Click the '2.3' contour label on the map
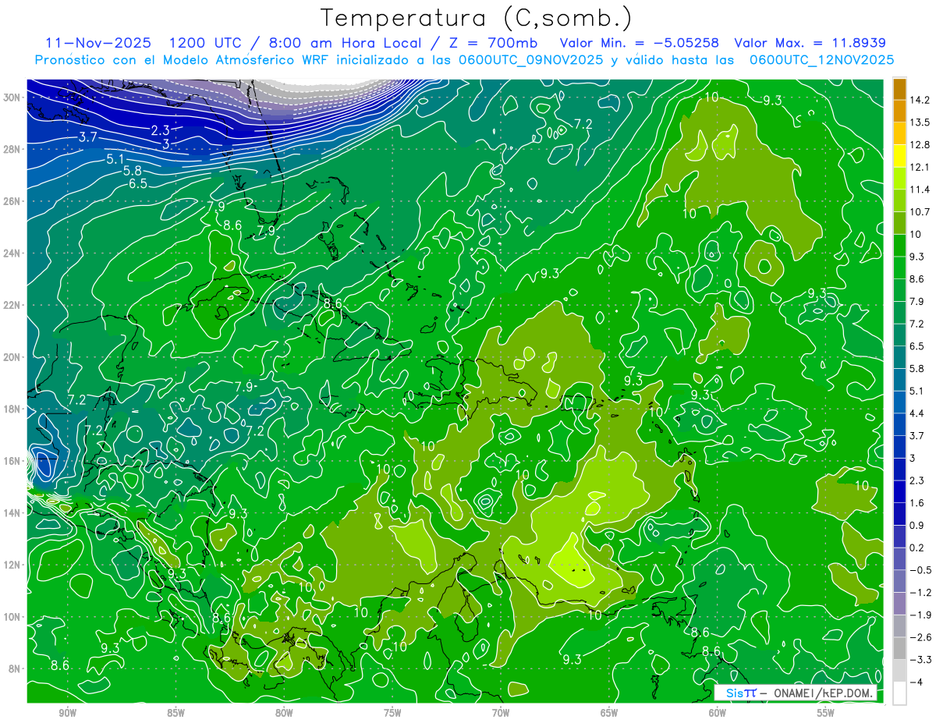The image size is (936, 723). coord(160,130)
